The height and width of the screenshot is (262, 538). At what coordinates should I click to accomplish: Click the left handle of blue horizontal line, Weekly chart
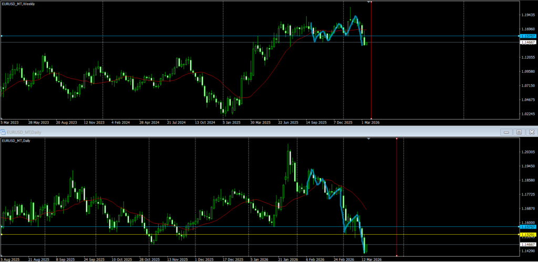2,36
